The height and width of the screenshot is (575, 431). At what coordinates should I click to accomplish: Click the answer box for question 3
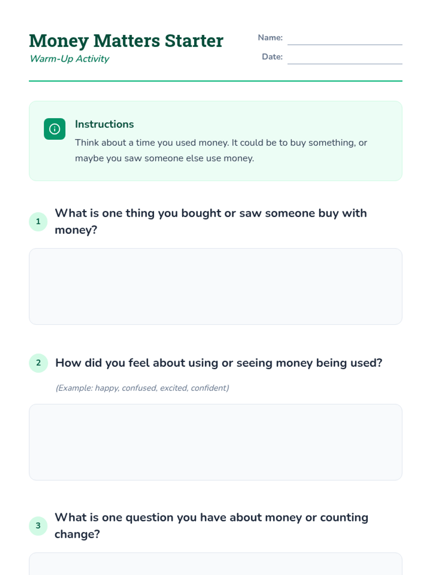(215, 565)
